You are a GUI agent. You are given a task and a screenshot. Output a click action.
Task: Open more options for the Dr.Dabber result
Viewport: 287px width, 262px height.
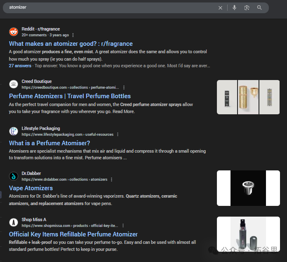[x=111, y=179]
